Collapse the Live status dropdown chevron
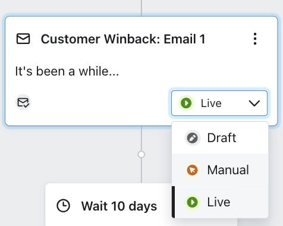 (254, 103)
